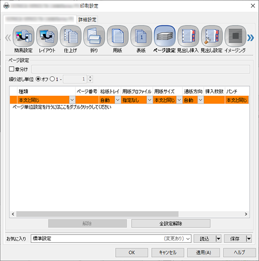
Task: Switch to the 詳細設定 tab
Action: [87, 20]
